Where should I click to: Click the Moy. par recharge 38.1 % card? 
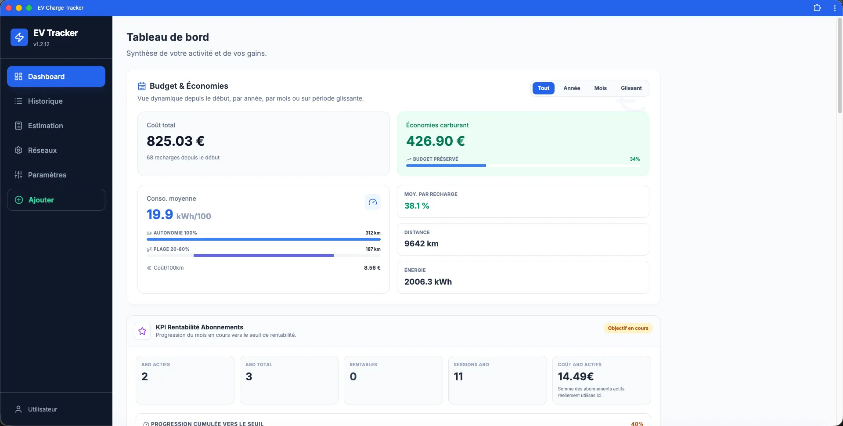523,201
